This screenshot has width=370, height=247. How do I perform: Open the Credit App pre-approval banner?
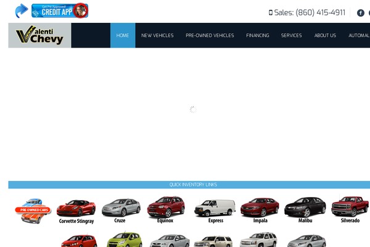[60, 10]
